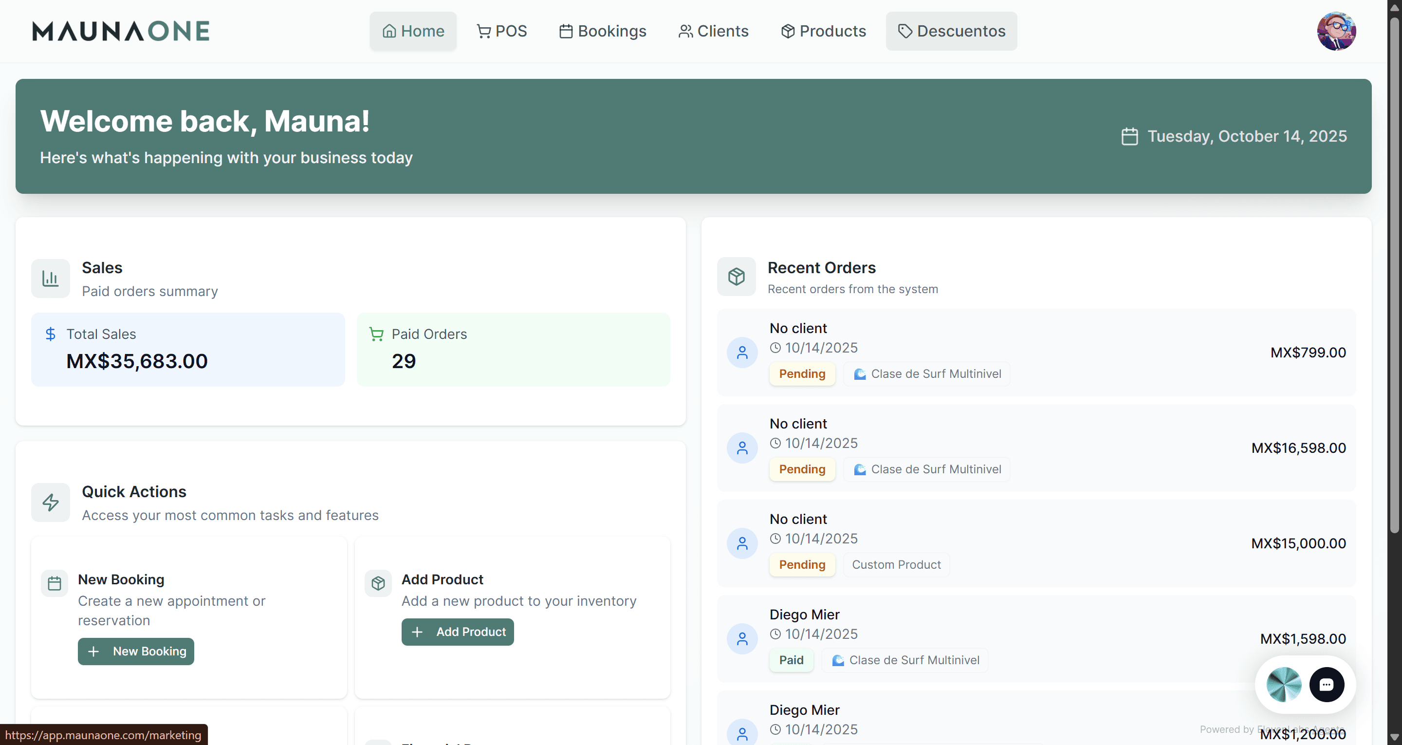Click the Paid Orders 29 card
Screen dimensions: 1402x745
pos(513,349)
